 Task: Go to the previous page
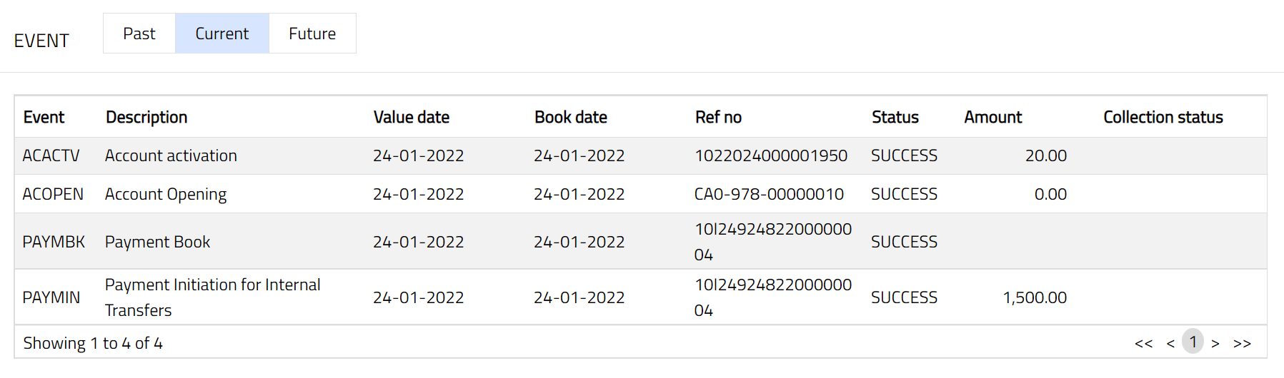(x=1170, y=343)
